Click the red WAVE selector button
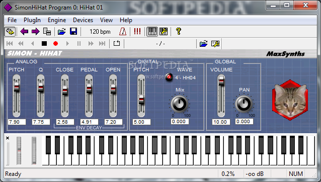321x182 pixels. [x=169, y=77]
